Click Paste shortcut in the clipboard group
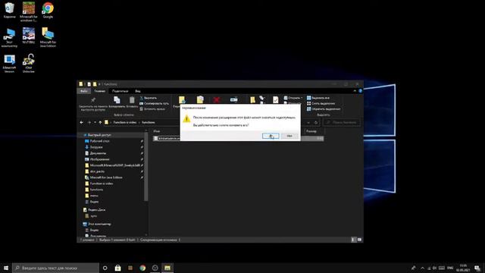This screenshot has width=485, height=273. (152, 109)
